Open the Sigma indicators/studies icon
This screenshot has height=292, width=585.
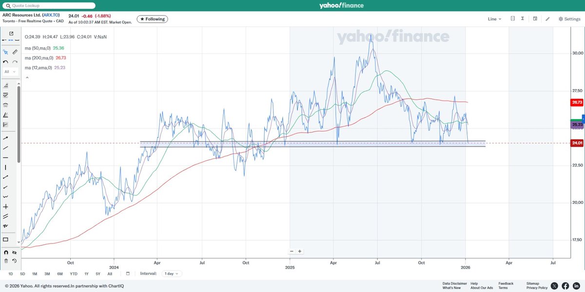pyautogui.click(x=523, y=18)
